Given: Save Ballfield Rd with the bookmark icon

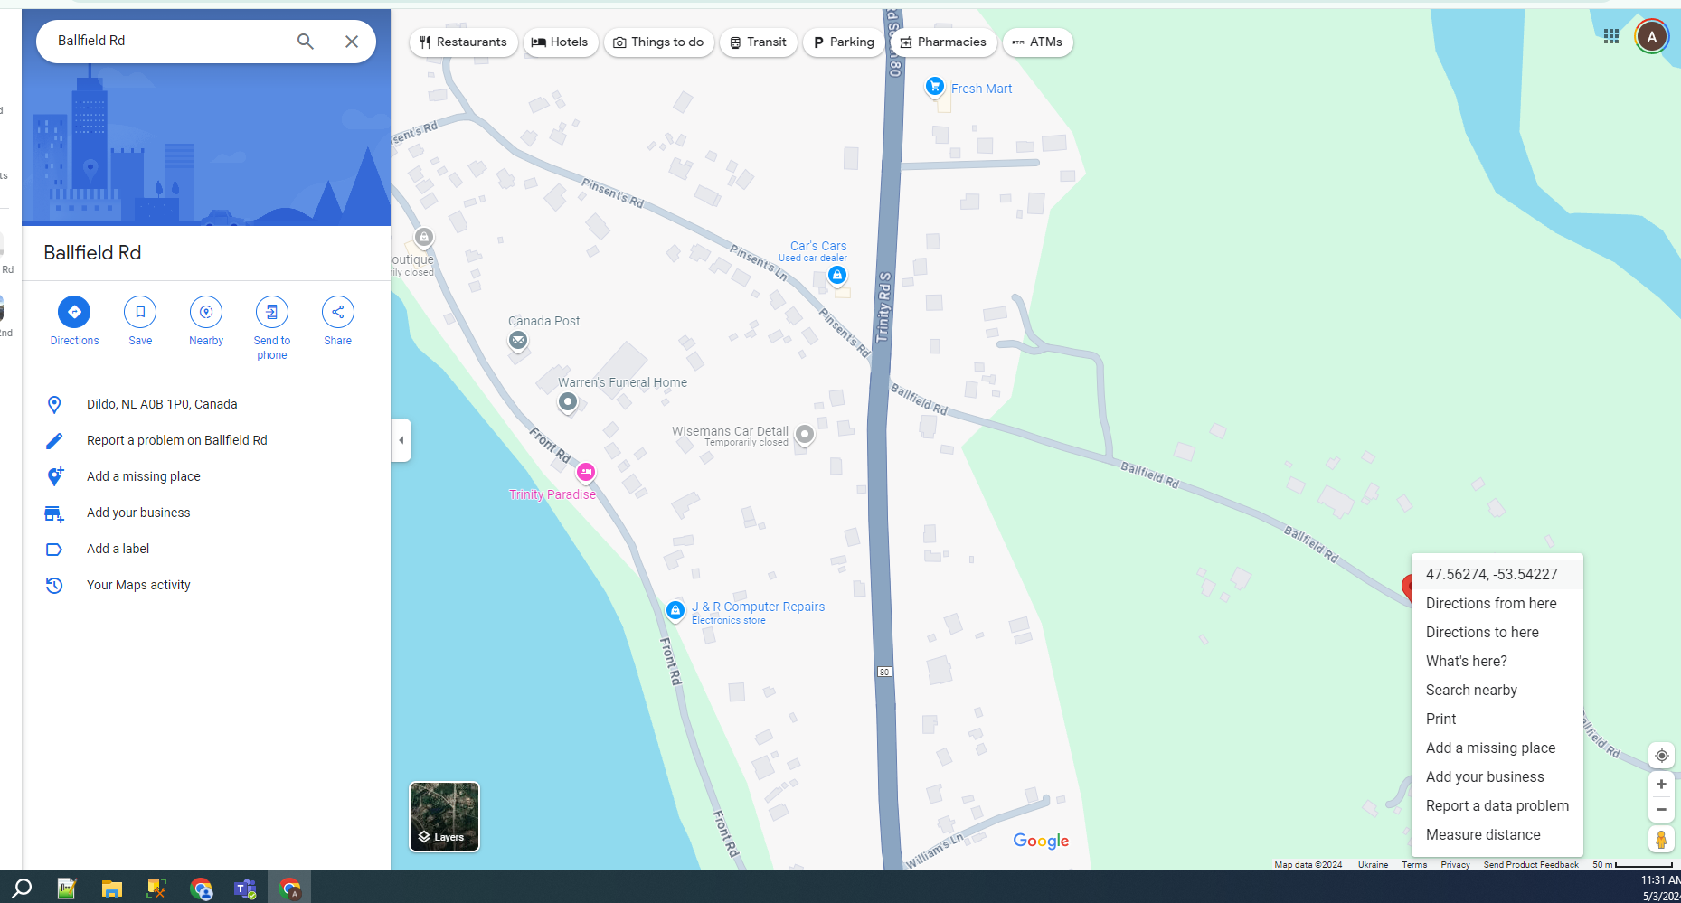Looking at the screenshot, I should pos(140,313).
